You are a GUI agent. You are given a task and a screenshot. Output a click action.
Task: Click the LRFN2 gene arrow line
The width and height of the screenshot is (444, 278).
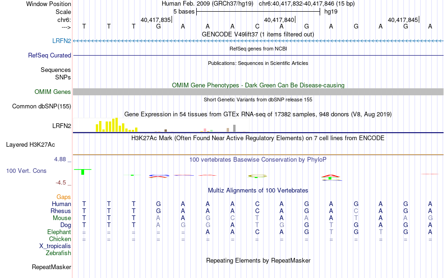pyautogui.click(x=258, y=41)
